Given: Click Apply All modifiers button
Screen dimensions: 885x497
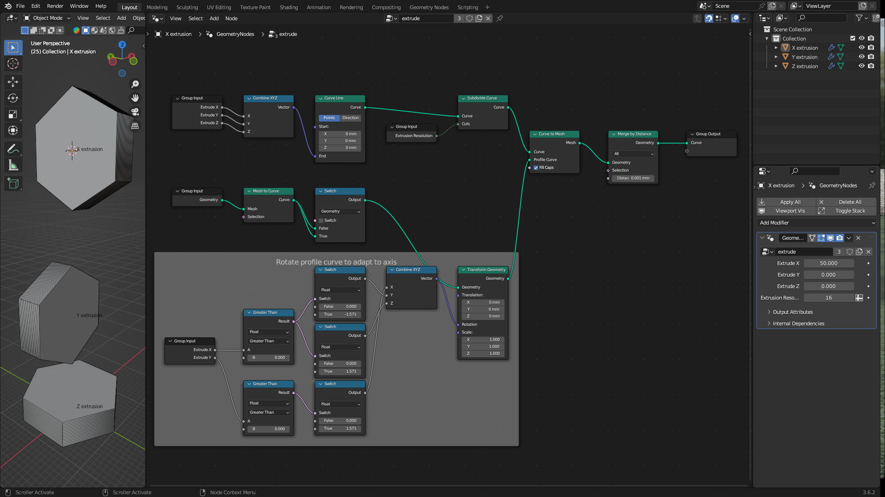Looking at the screenshot, I should pyautogui.click(x=786, y=202).
